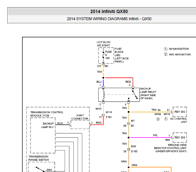Click the 'D102' connector label
The width and height of the screenshot is (196, 172).
pos(134,151)
